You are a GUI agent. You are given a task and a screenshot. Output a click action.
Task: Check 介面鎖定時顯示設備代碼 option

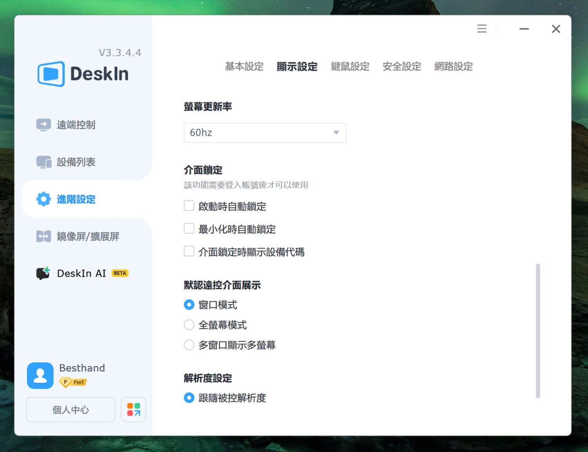189,251
